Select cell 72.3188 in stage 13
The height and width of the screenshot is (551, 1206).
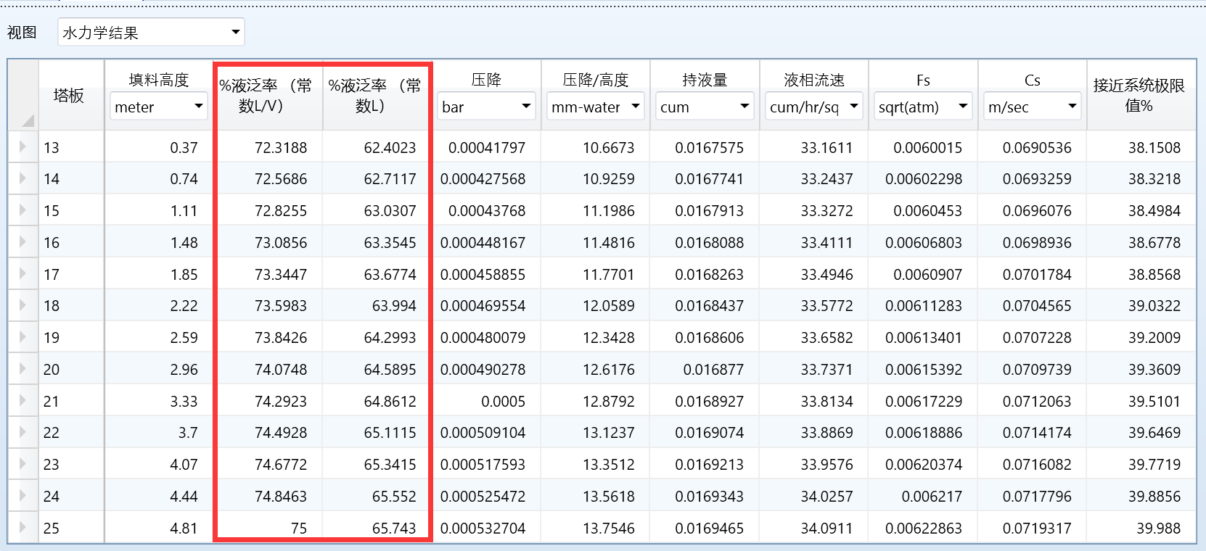tap(268, 147)
